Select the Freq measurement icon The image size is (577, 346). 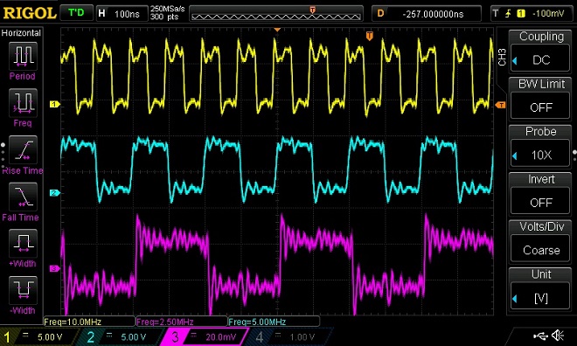[23, 102]
